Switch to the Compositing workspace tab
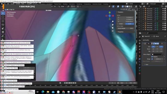Screen dimensions: 167x94 click(87, 4)
